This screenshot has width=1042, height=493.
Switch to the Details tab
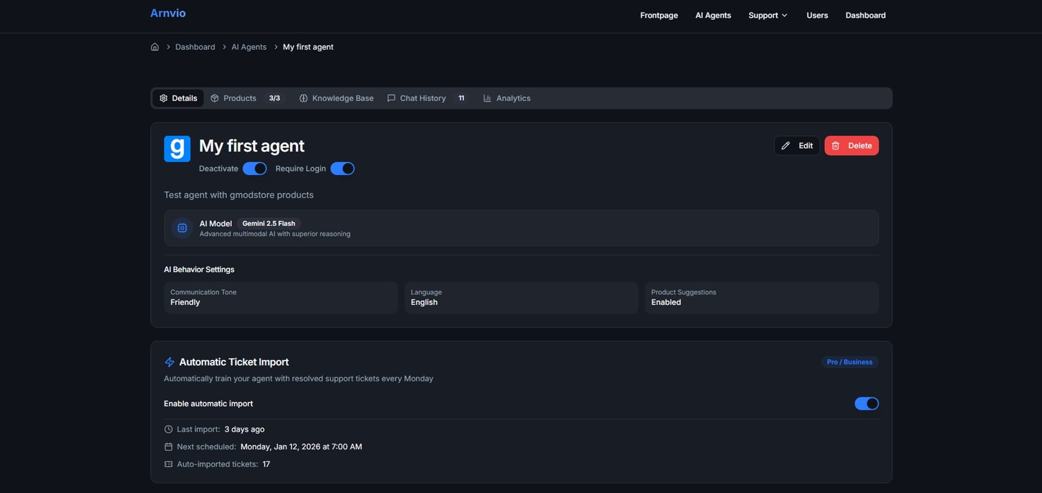(x=178, y=98)
